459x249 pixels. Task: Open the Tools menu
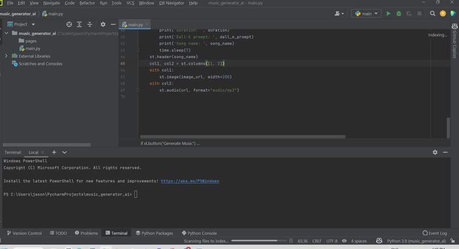pos(116,3)
